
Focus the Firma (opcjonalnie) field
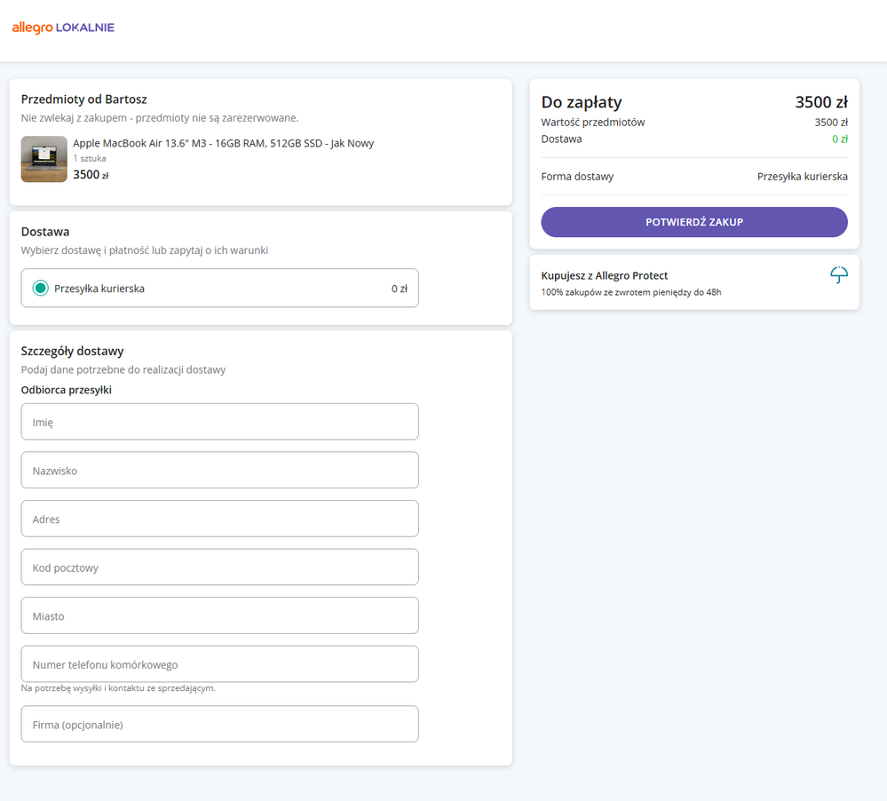pos(219,724)
